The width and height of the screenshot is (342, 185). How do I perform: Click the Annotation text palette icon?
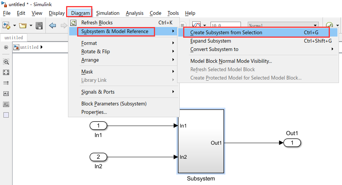(x=6, y=94)
